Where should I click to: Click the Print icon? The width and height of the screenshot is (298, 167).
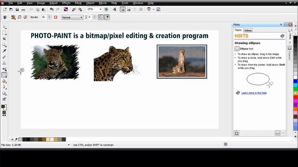[x=23, y=9]
